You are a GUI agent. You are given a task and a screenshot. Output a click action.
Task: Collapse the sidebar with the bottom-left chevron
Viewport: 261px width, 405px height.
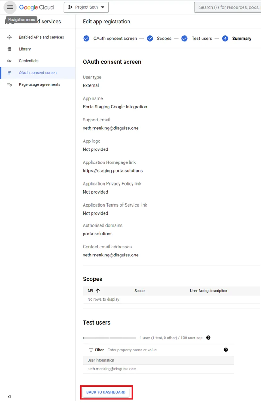point(9,397)
